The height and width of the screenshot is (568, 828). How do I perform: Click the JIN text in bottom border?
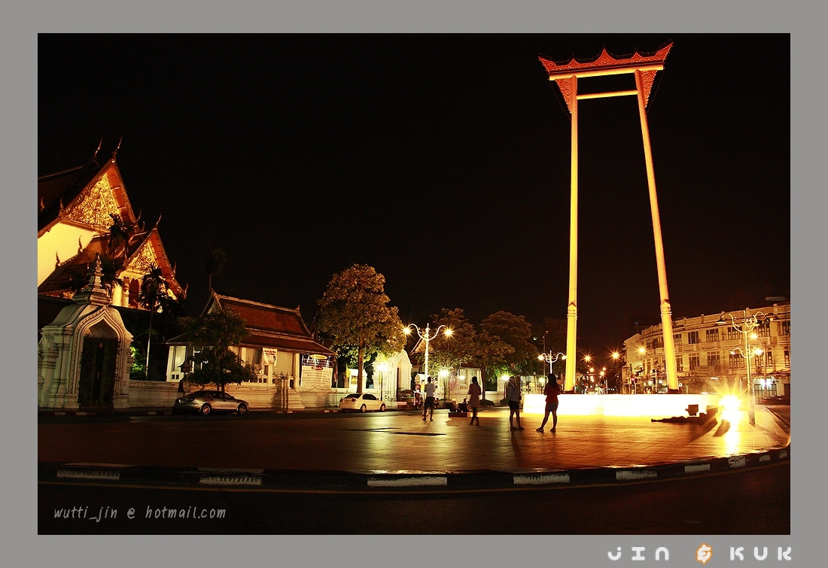tap(638, 554)
